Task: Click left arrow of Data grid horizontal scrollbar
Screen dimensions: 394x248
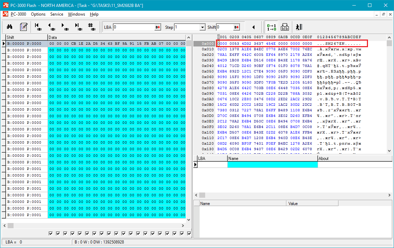Action: [5, 226]
